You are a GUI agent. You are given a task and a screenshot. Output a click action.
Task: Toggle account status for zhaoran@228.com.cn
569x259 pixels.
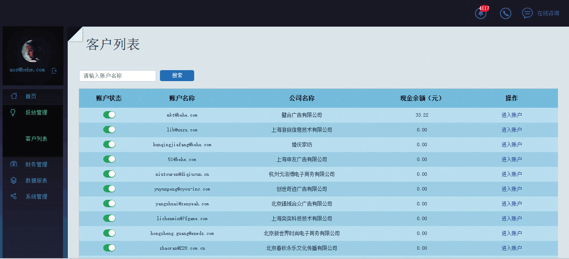(x=109, y=248)
